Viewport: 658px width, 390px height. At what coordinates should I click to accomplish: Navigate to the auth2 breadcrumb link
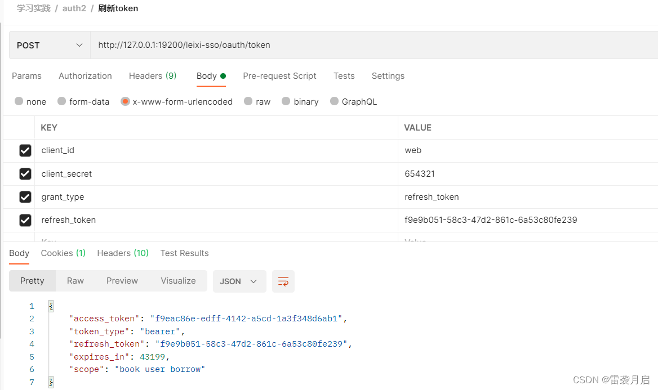tap(74, 8)
